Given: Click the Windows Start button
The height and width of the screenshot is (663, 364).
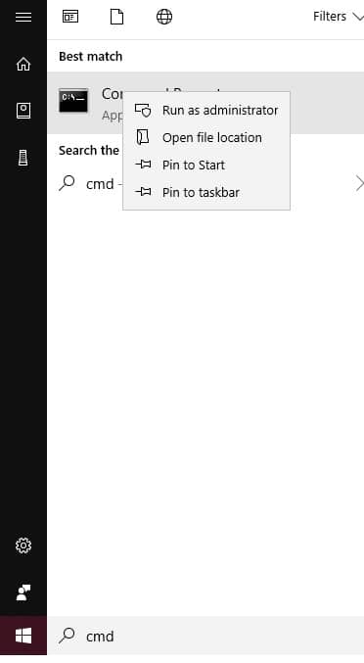Looking at the screenshot, I should pyautogui.click(x=23, y=636).
